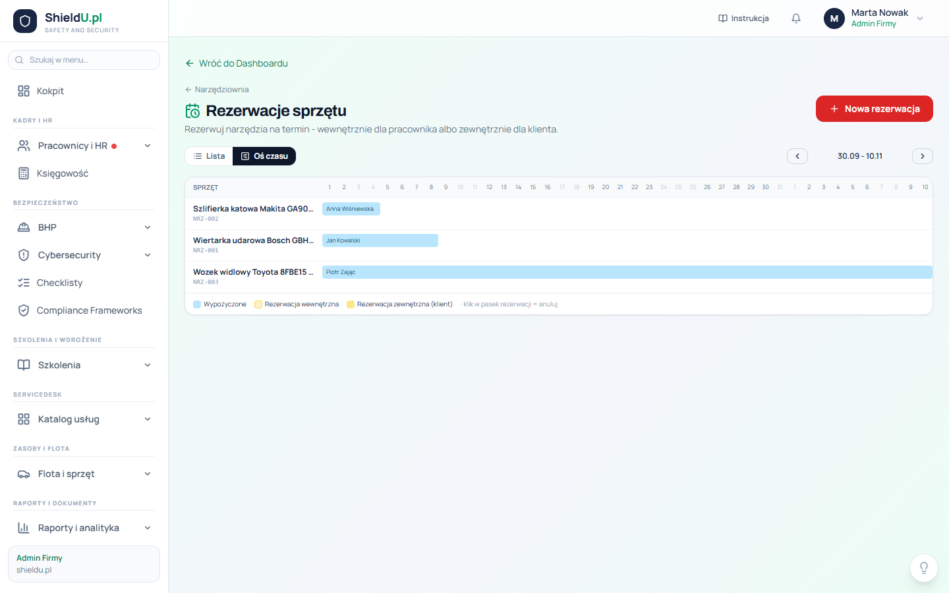
Task: Click the Instrukcja book icon
Action: point(723,18)
